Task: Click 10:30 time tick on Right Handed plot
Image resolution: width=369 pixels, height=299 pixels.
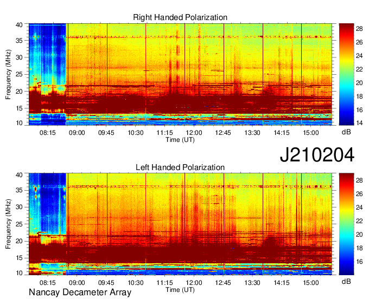Action: (x=135, y=133)
